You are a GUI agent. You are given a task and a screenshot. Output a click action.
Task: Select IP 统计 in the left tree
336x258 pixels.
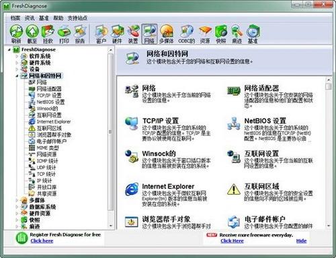(x=44, y=181)
